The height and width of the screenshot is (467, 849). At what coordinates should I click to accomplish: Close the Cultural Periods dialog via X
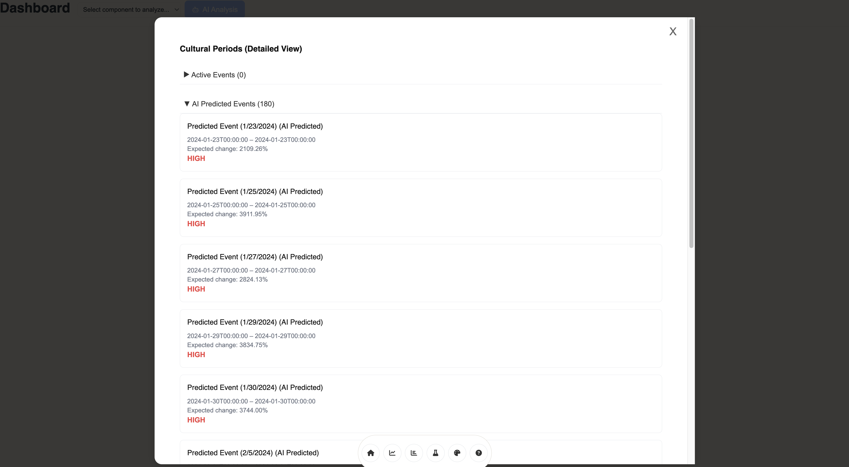click(x=673, y=31)
